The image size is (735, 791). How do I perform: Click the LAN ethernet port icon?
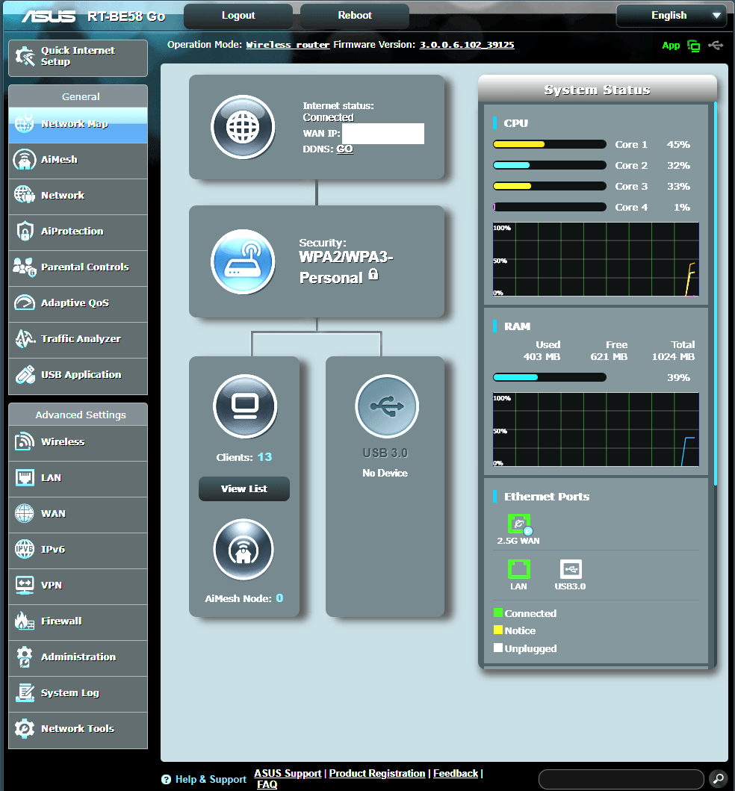518,569
